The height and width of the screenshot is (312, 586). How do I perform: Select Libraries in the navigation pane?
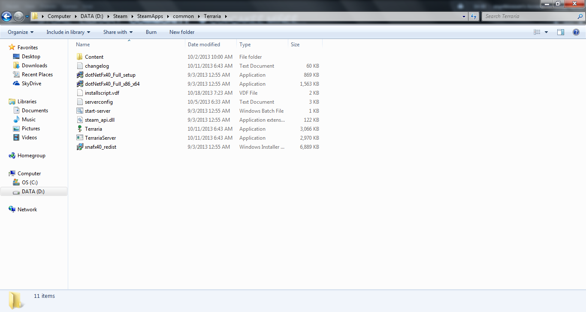coord(27,102)
